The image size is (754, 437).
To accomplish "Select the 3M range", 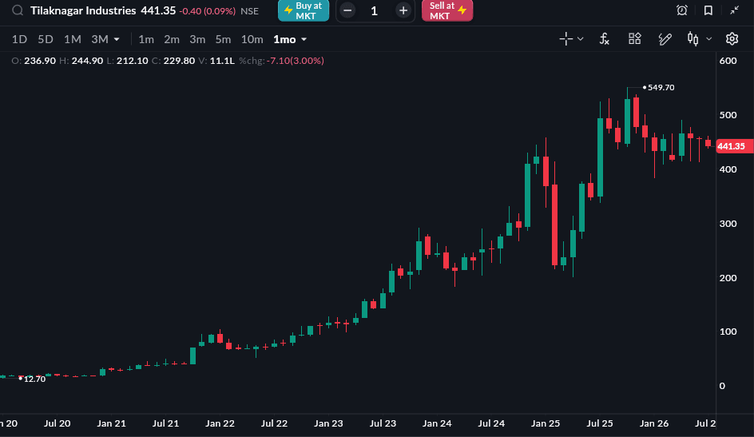I will point(100,39).
